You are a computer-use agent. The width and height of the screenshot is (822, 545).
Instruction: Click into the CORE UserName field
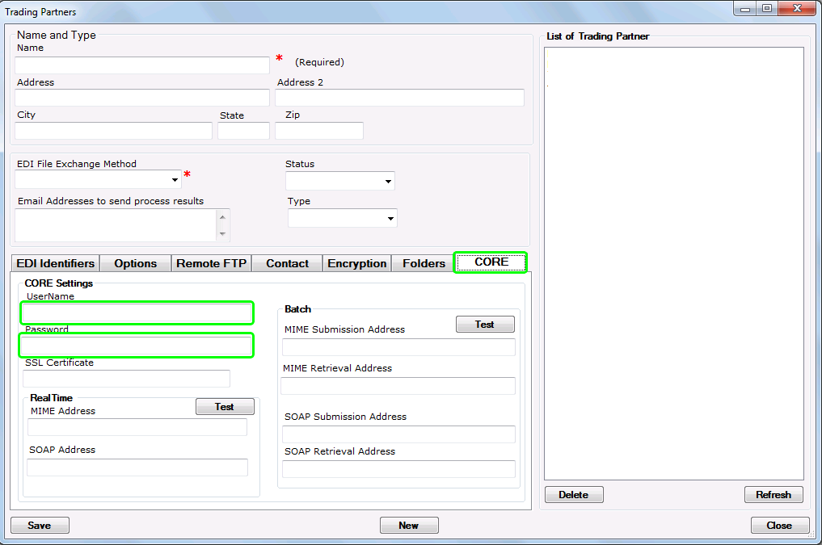pos(137,313)
